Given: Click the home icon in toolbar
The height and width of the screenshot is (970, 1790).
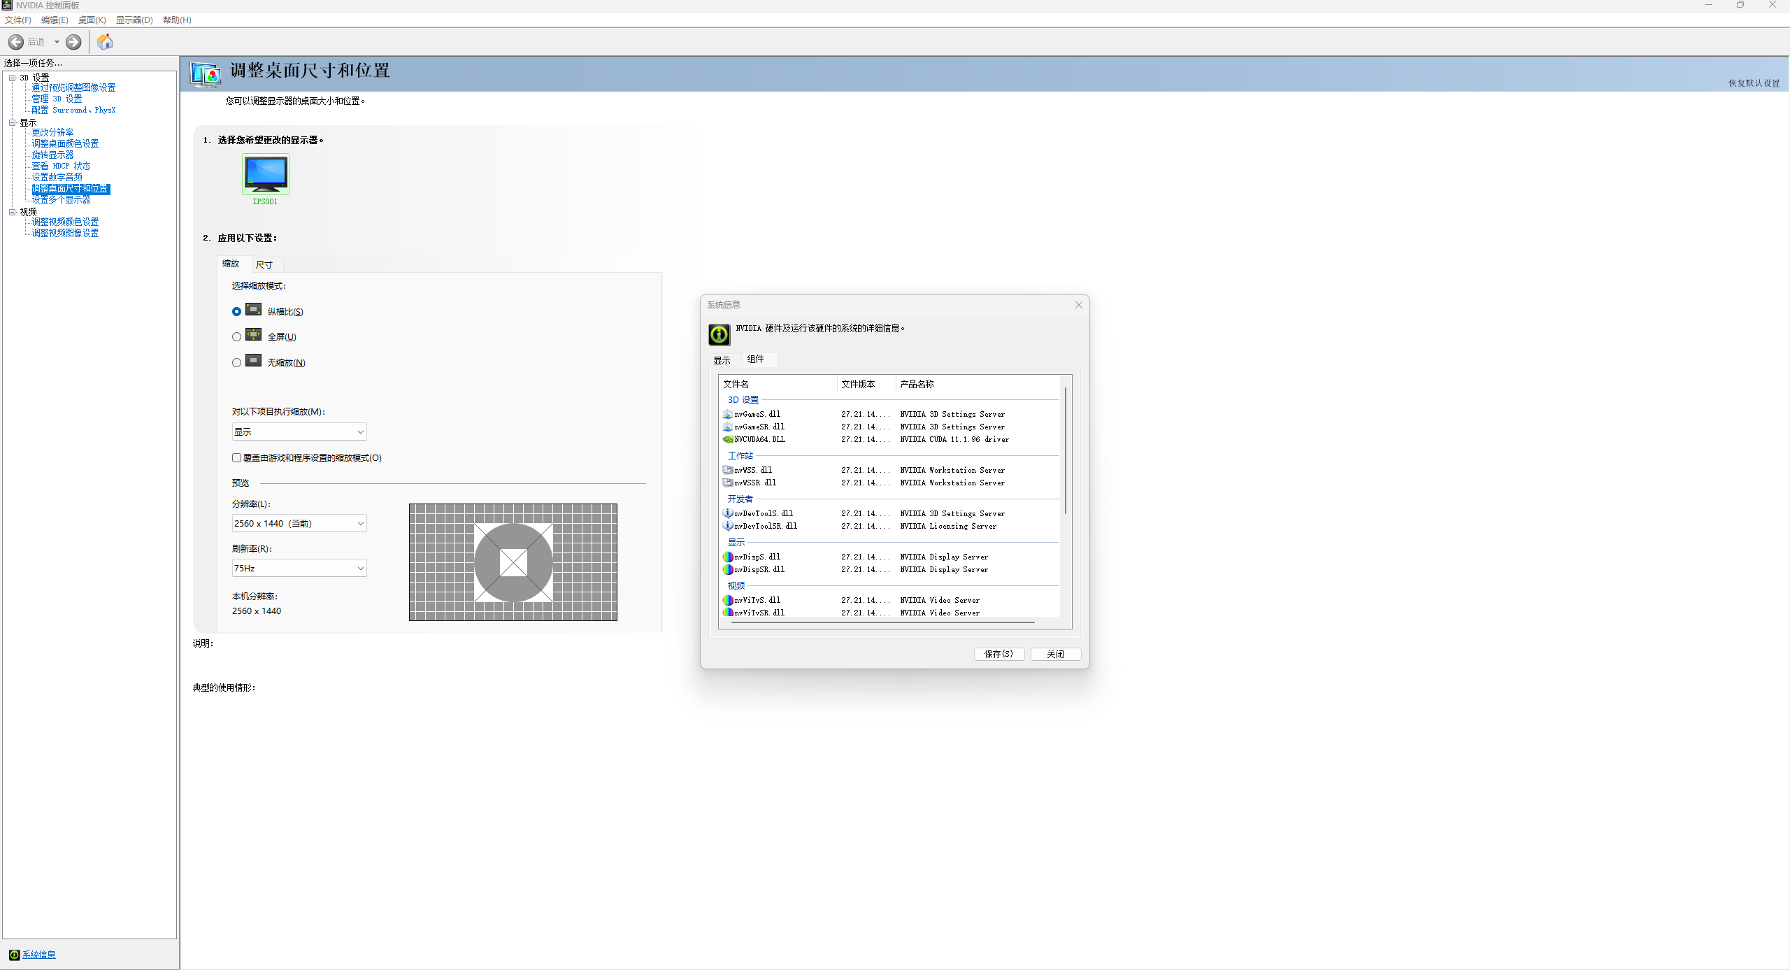Looking at the screenshot, I should tap(105, 42).
